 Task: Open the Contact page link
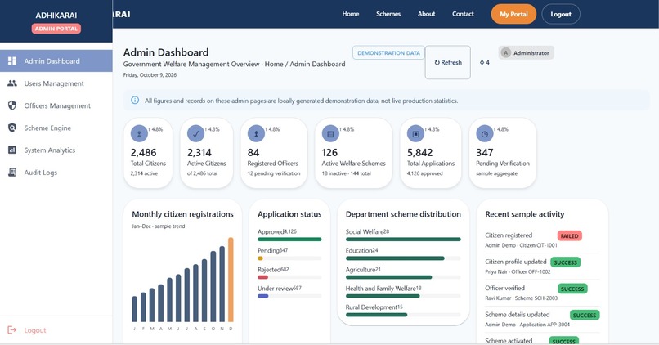tap(463, 14)
